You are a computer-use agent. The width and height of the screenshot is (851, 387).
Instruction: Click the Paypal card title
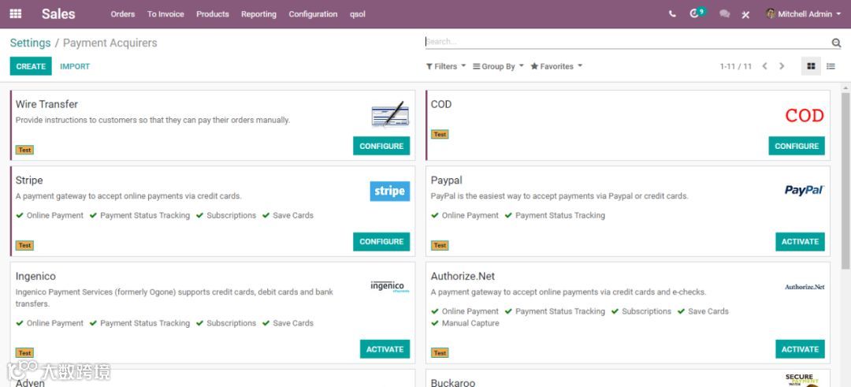447,180
